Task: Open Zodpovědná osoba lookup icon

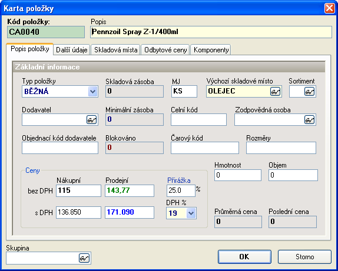Action: (x=309, y=120)
